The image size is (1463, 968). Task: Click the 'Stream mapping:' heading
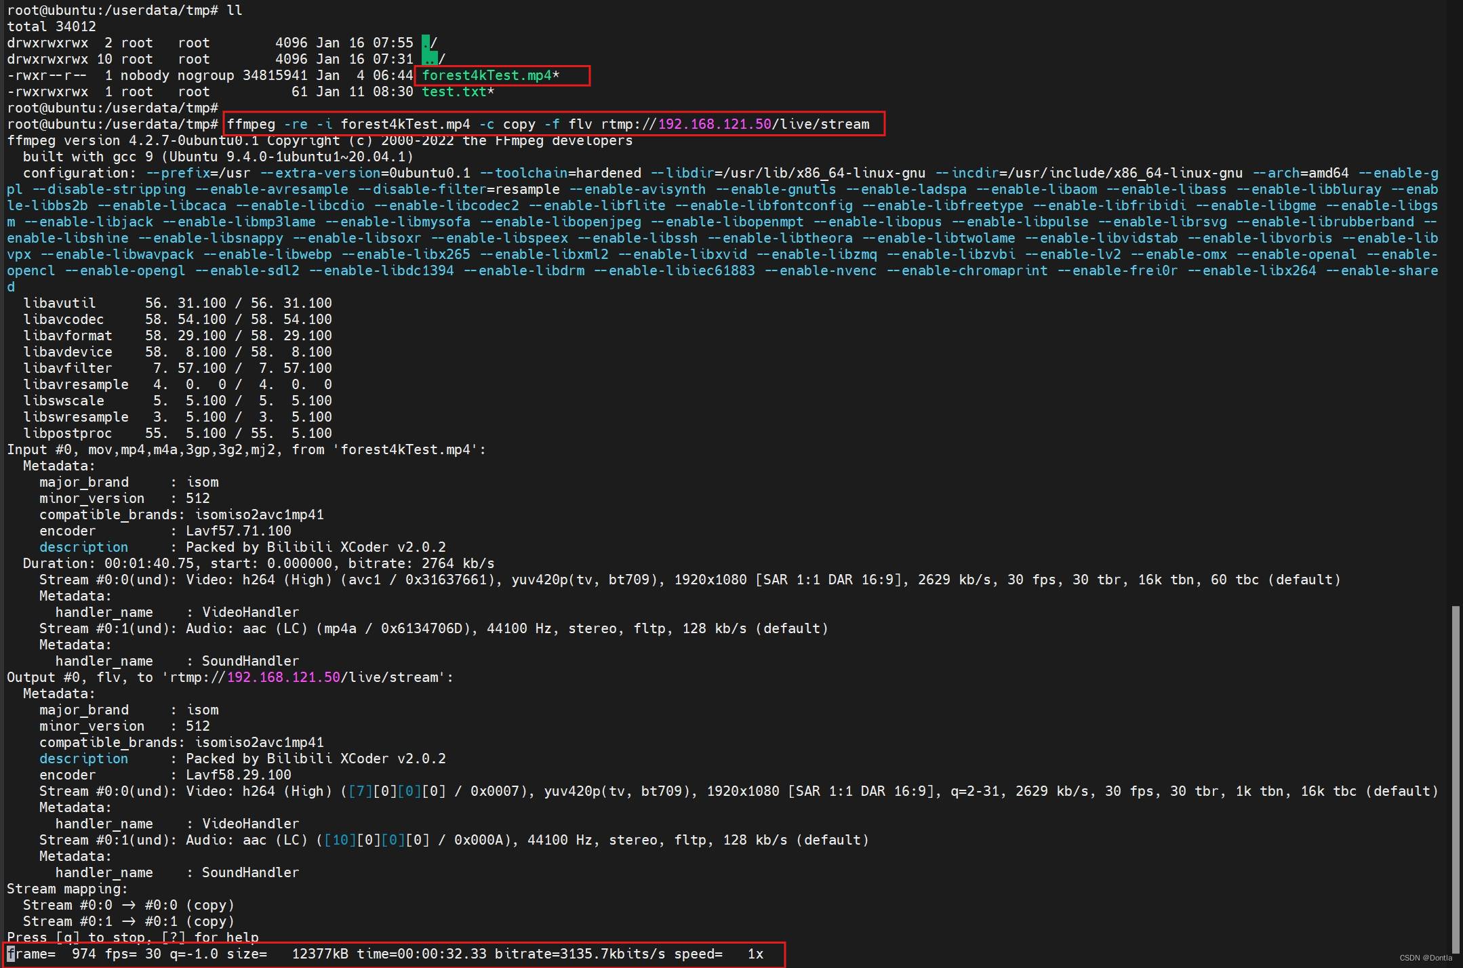coord(68,889)
